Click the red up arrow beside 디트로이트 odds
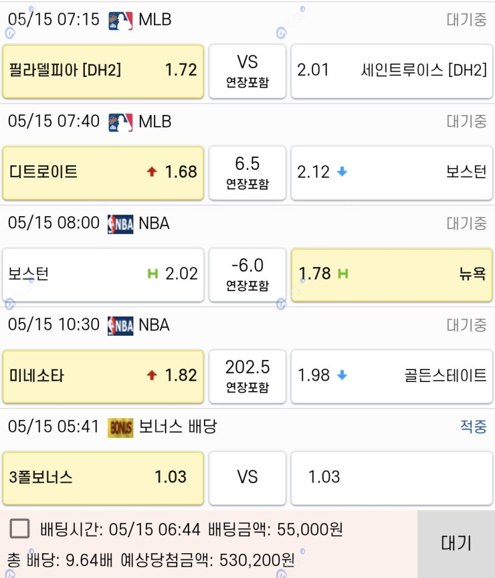Image resolution: width=495 pixels, height=578 pixels. [x=152, y=172]
